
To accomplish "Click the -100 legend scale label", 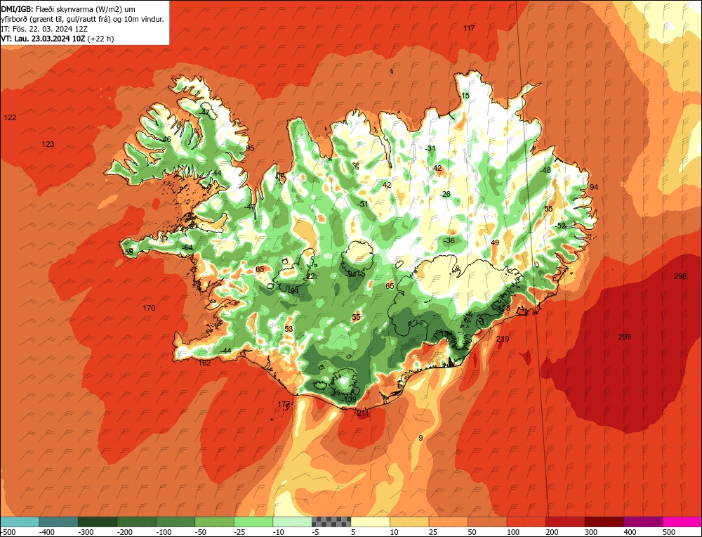I will coord(164,532).
